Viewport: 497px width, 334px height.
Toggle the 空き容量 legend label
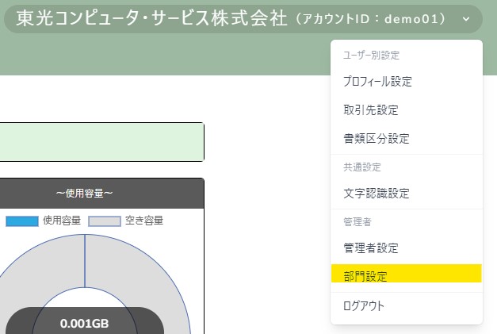(x=143, y=221)
